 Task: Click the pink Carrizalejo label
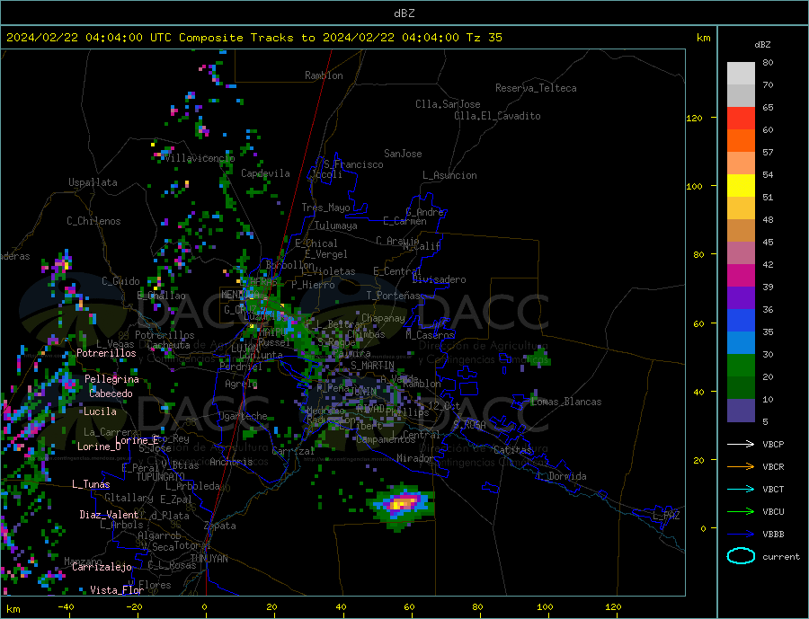click(102, 568)
